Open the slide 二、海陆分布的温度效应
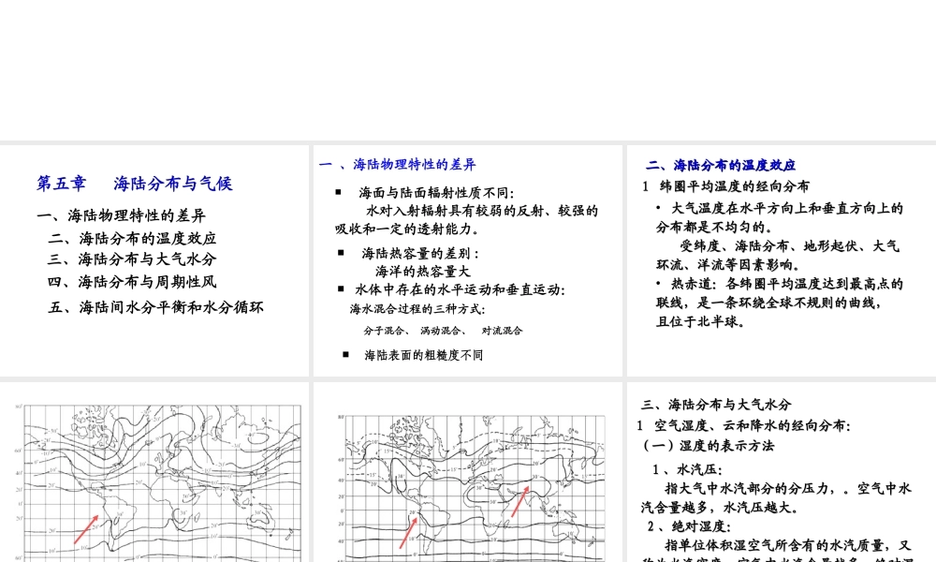 782,260
